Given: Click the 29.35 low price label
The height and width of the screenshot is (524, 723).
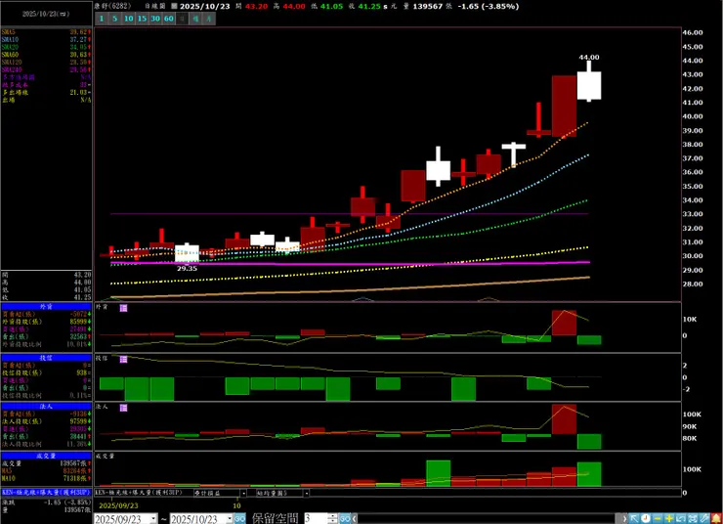Looking at the screenshot, I should (x=187, y=268).
